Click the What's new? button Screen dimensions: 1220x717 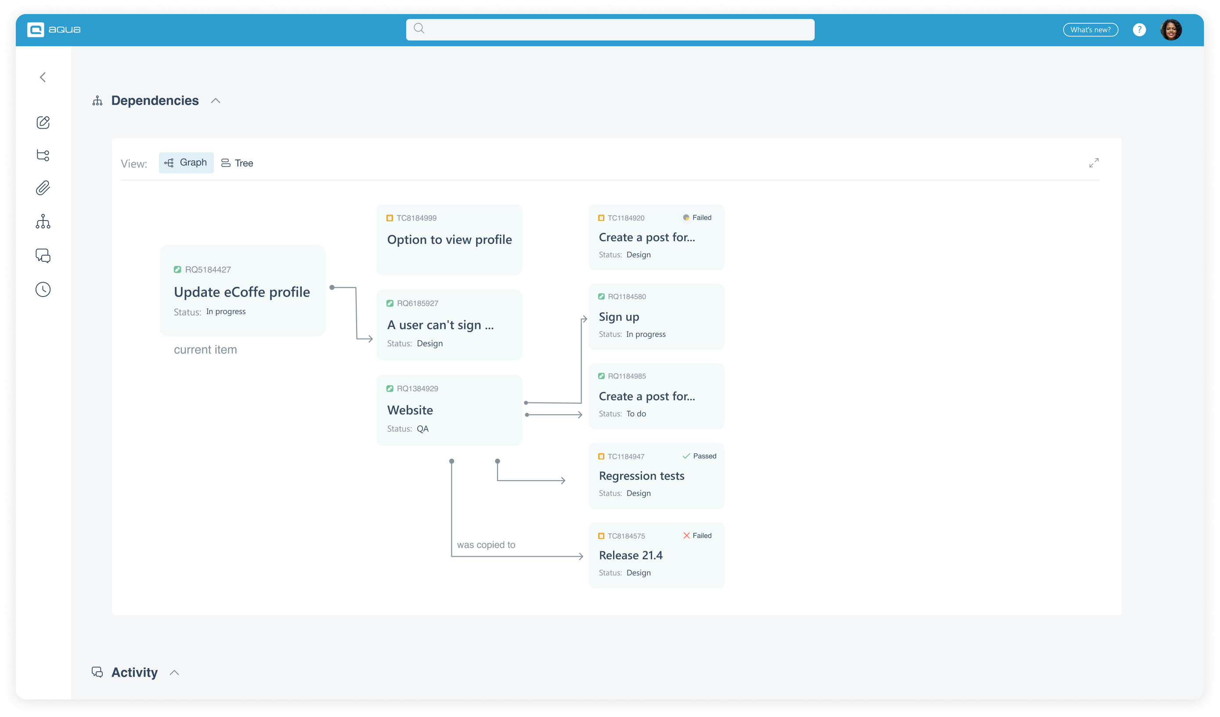pyautogui.click(x=1090, y=29)
